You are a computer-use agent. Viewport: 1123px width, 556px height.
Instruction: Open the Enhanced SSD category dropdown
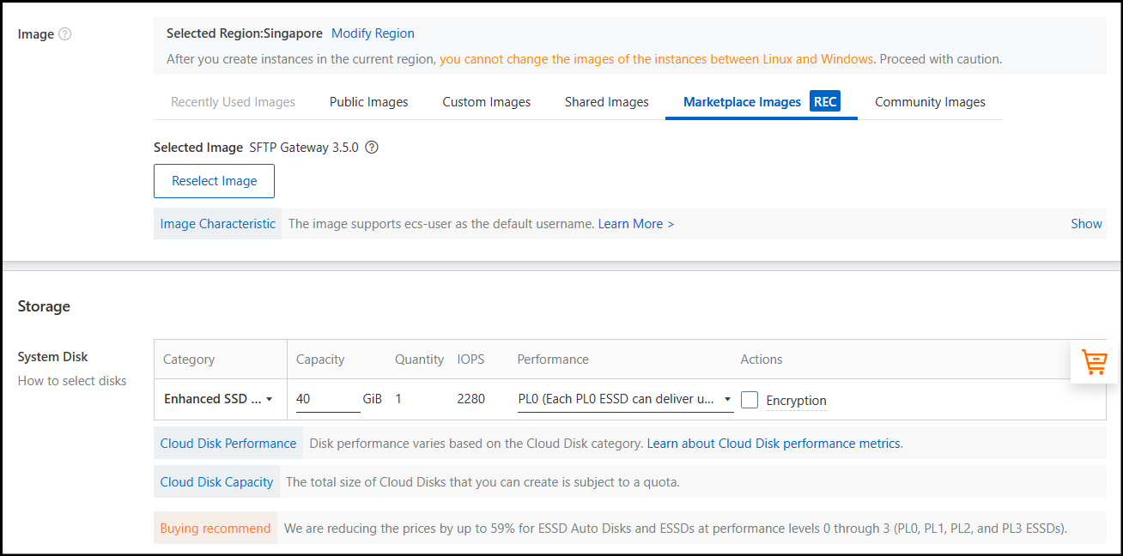tap(218, 399)
